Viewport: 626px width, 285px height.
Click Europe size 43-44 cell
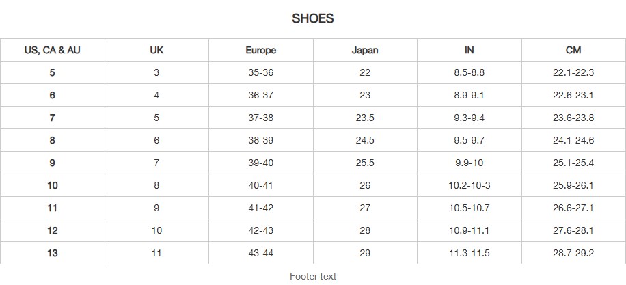coord(260,253)
